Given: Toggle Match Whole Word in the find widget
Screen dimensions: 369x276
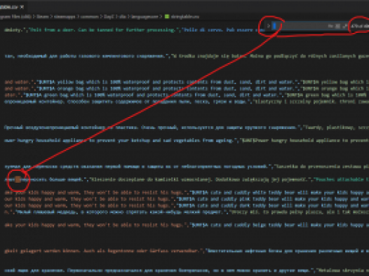Looking at the screenshot, I should click(337, 26).
